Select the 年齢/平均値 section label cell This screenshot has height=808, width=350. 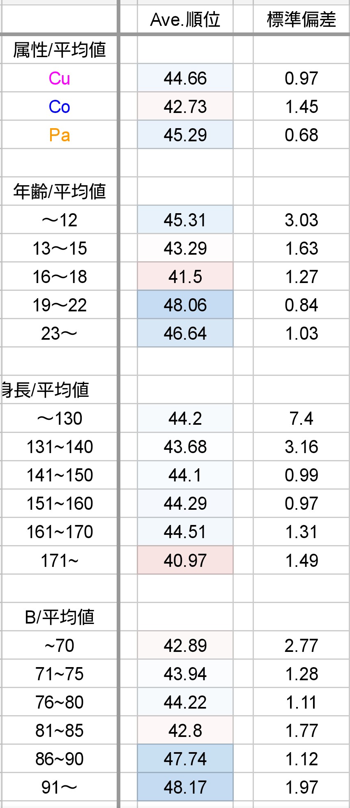pyautogui.click(x=60, y=192)
